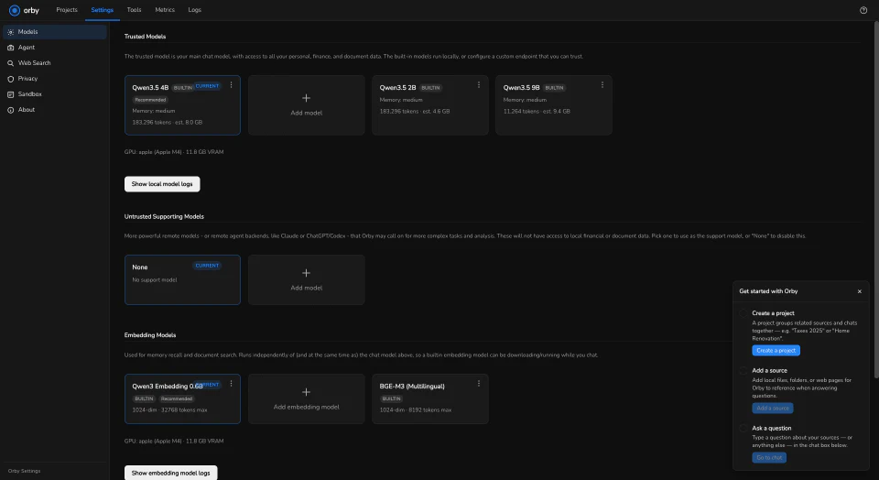Click the Add embedding model card
Screen dimensions: 879x480
pyautogui.click(x=306, y=398)
